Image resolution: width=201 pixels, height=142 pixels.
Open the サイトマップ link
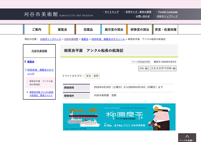click(x=112, y=12)
